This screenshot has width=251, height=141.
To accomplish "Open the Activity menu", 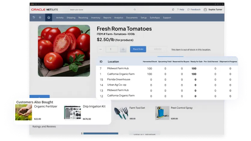I will (60, 18).
